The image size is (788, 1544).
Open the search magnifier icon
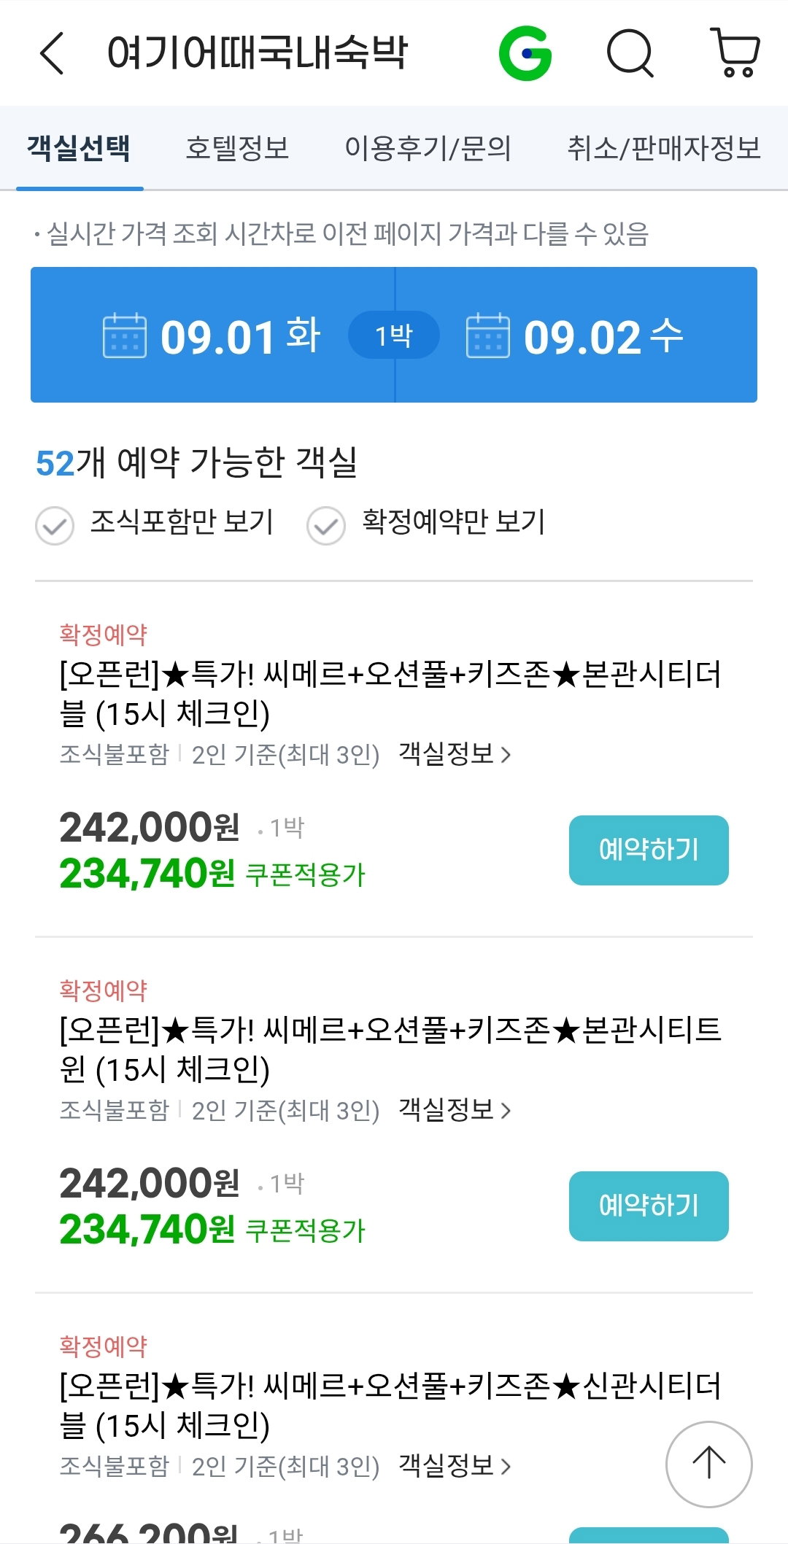click(x=630, y=53)
